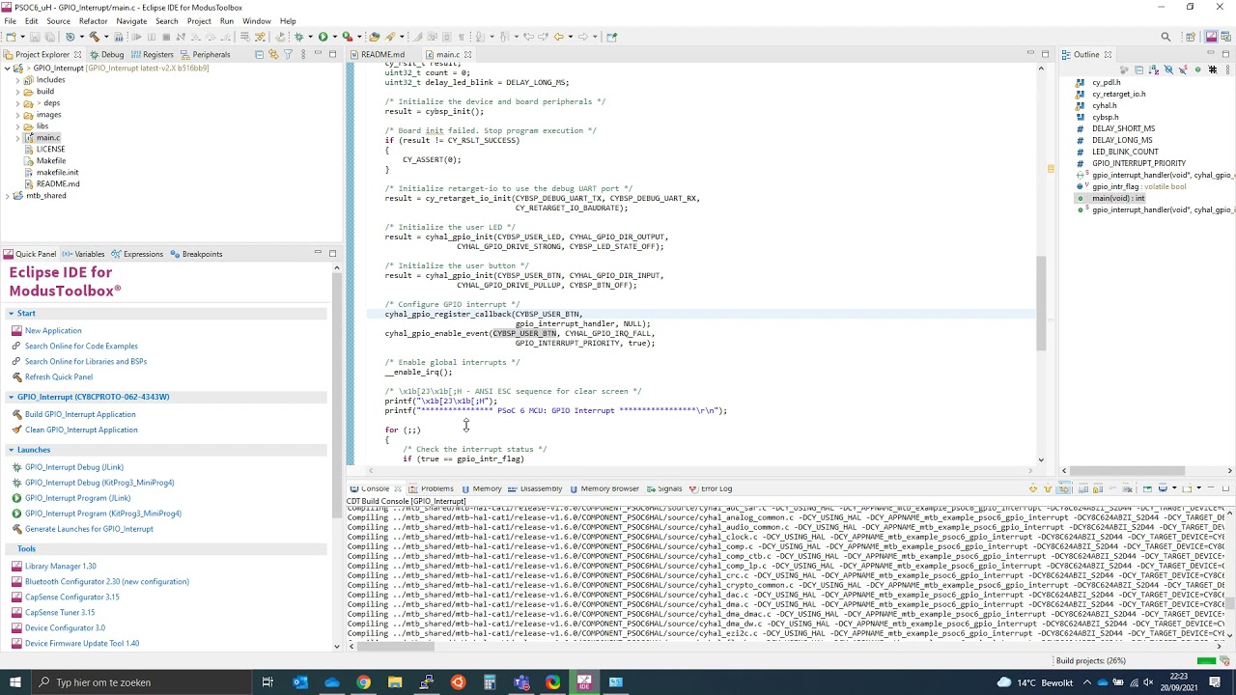Open the Window menu
Image resolution: width=1236 pixels, height=695 pixels.
tap(256, 21)
